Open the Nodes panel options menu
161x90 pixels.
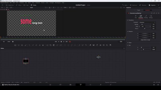coord(124,48)
